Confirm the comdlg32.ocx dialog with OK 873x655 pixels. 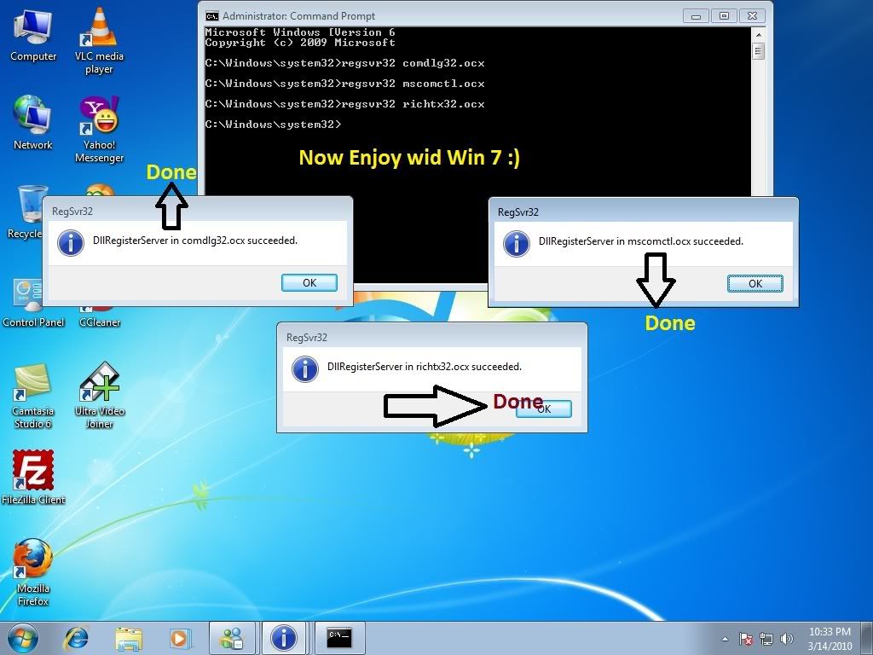click(x=309, y=282)
